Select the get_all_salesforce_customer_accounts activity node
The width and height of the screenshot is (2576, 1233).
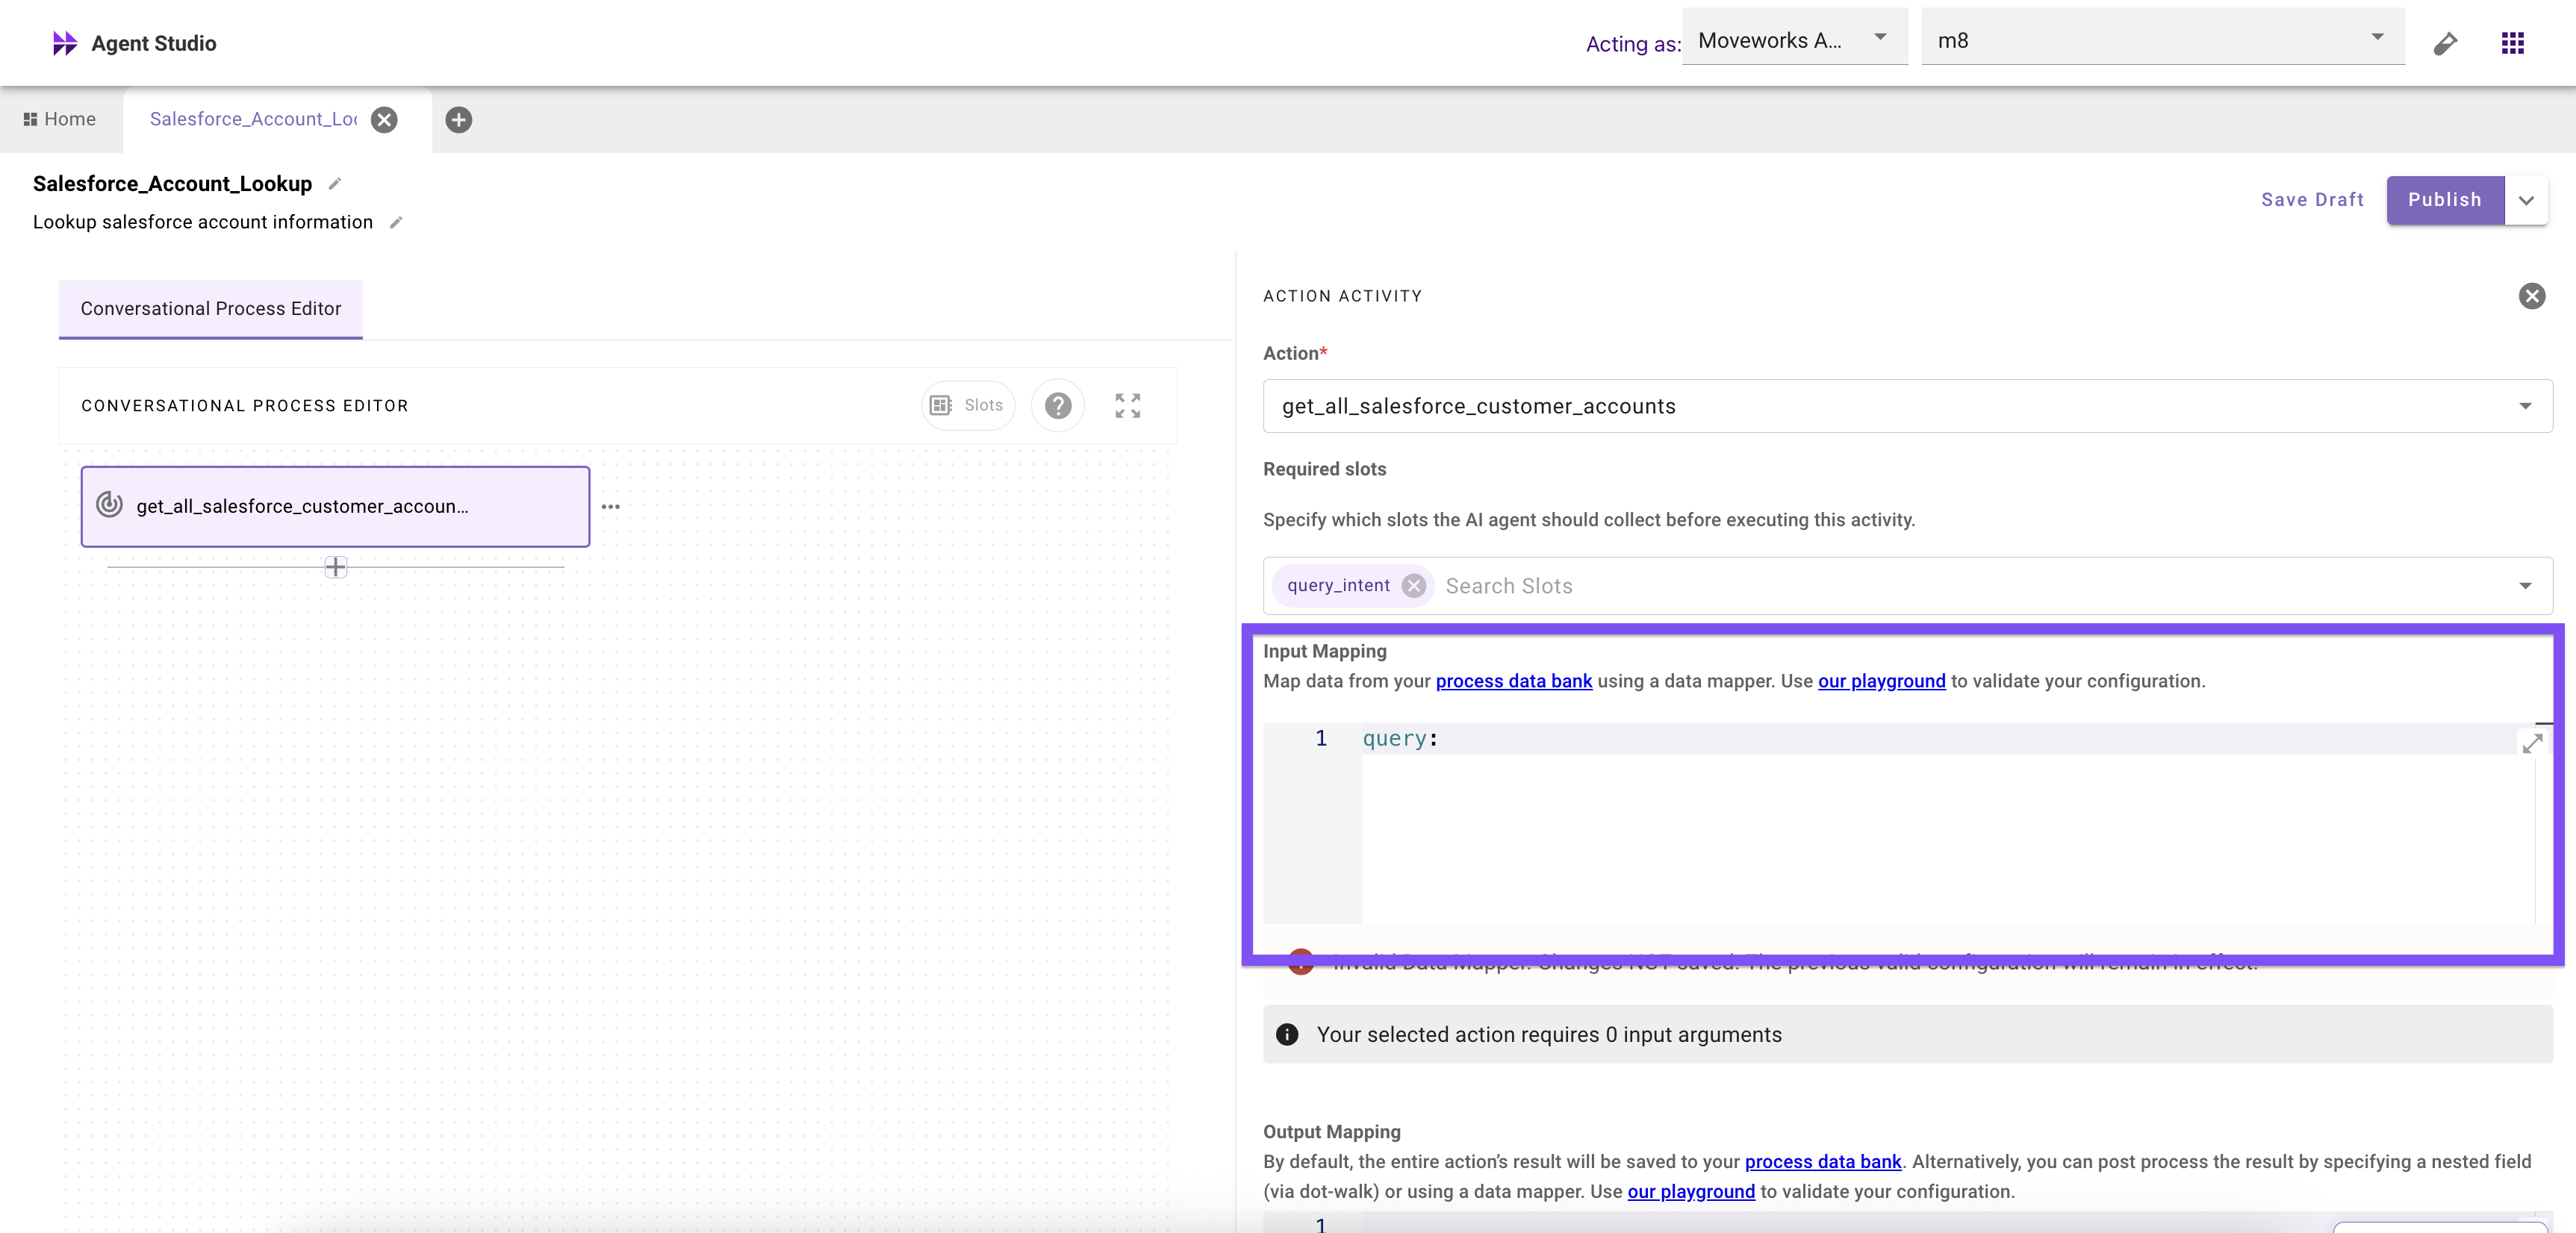(335, 506)
